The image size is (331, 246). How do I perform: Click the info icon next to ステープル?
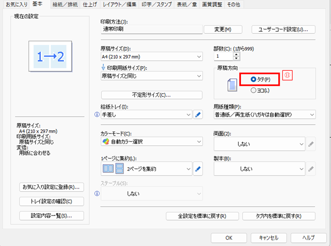[x=97, y=194]
